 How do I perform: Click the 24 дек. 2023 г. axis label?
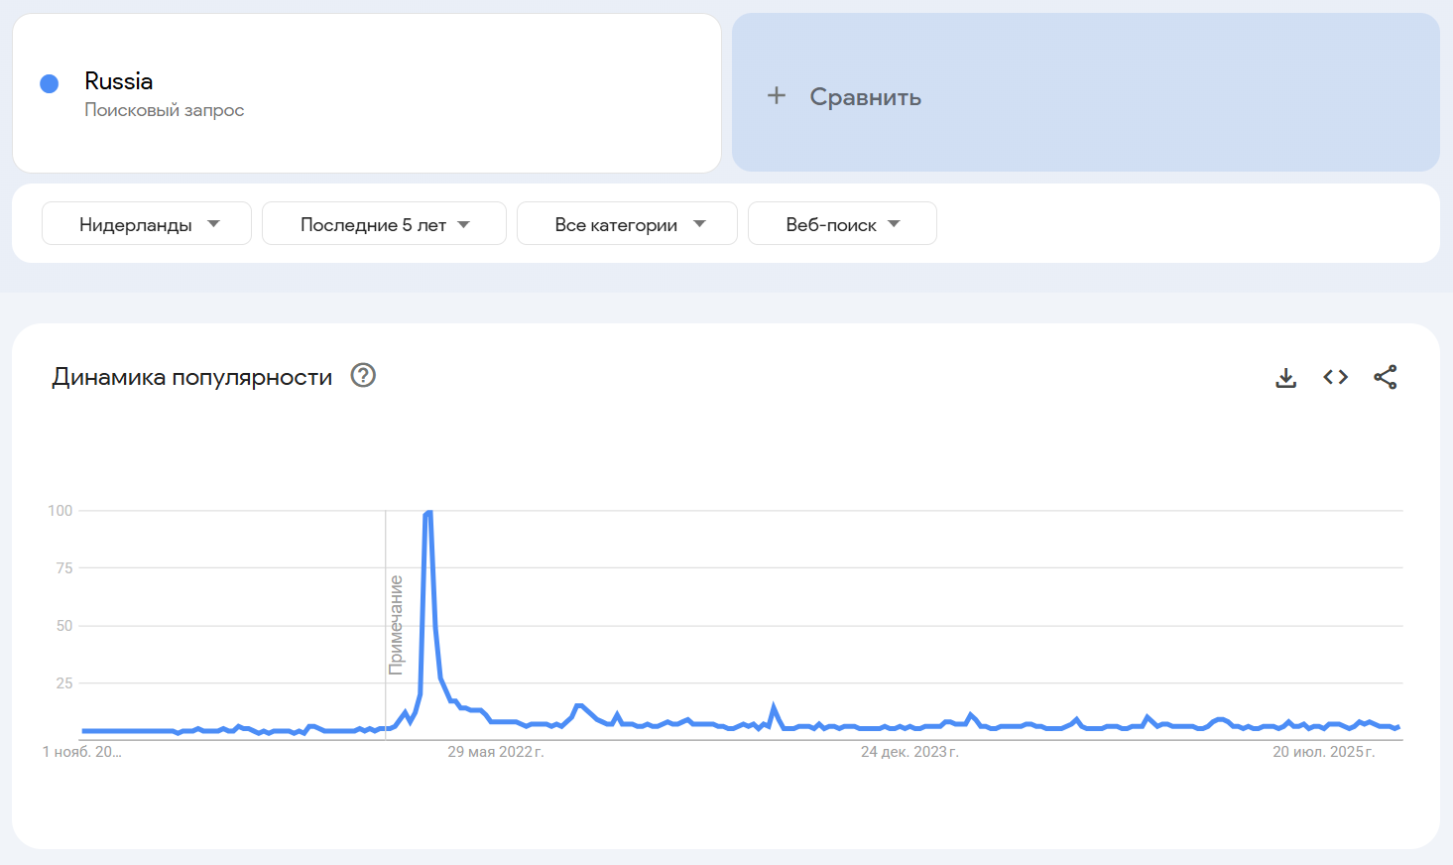(909, 752)
